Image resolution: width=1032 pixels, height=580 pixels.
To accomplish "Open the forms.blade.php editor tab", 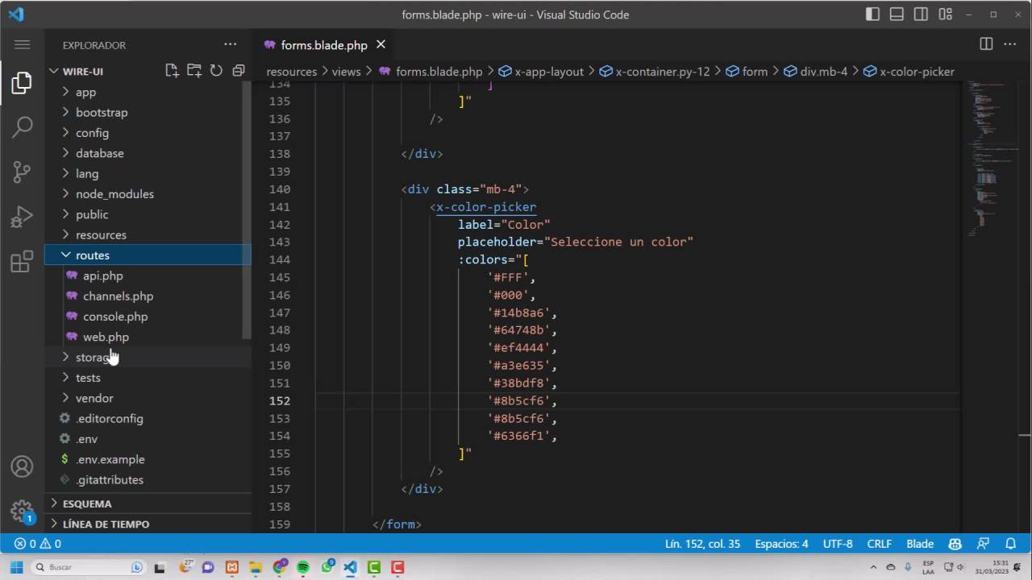I will pos(324,44).
